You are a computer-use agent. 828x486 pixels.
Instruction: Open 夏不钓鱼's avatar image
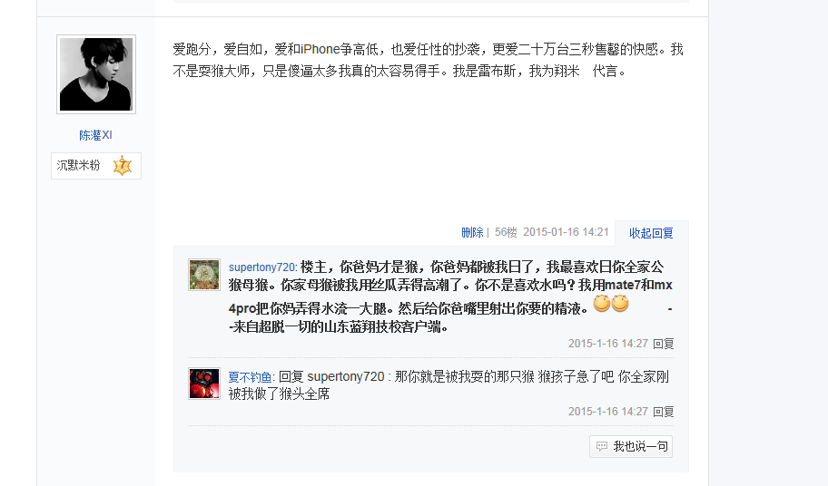(204, 384)
